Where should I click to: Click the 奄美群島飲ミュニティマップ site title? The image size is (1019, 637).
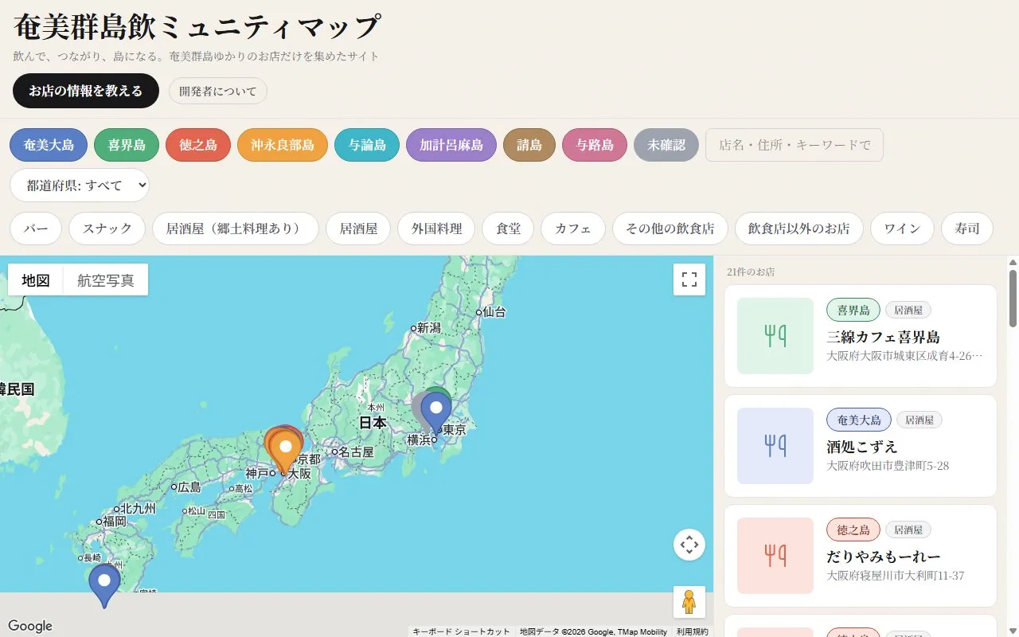coord(197,27)
